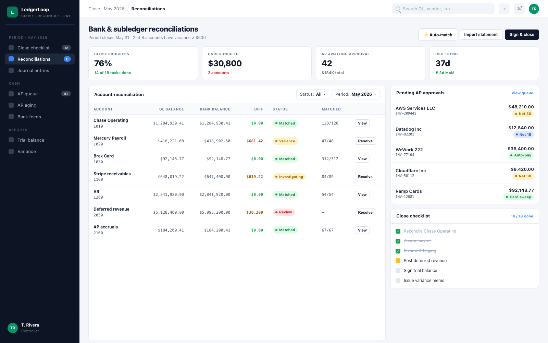Screen dimensions: 548x343
Task: Resolve the Mercury Payroll variance
Action: coord(365,141)
